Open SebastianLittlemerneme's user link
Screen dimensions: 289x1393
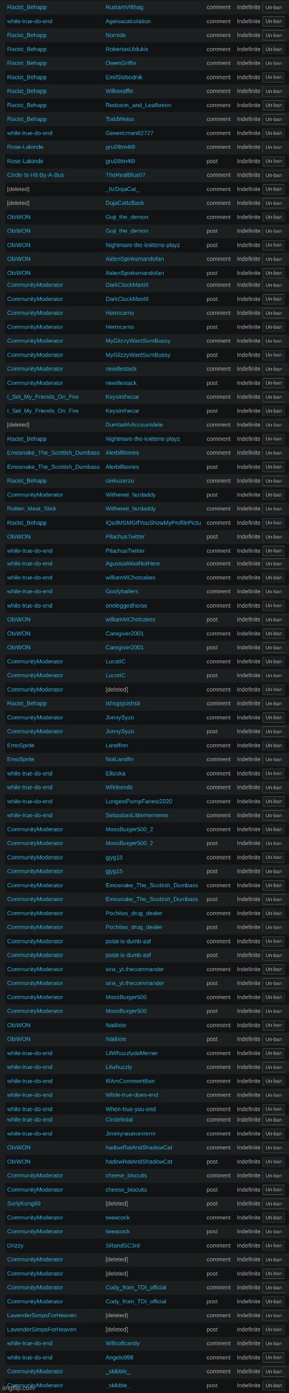point(137,815)
